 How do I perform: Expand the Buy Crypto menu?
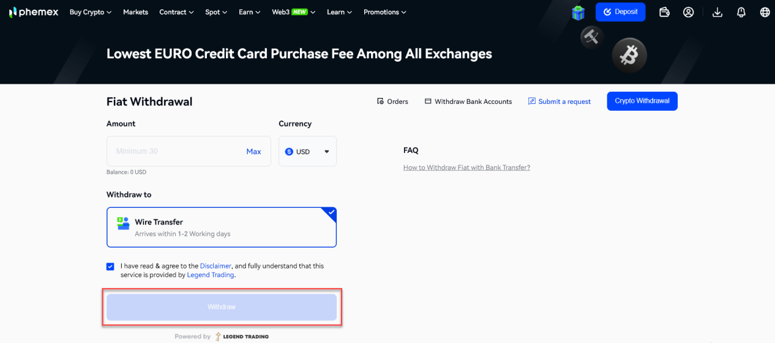pos(91,12)
